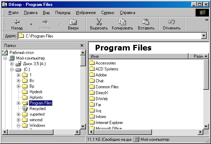Select Program Files in the folder tree

click(x=41, y=103)
